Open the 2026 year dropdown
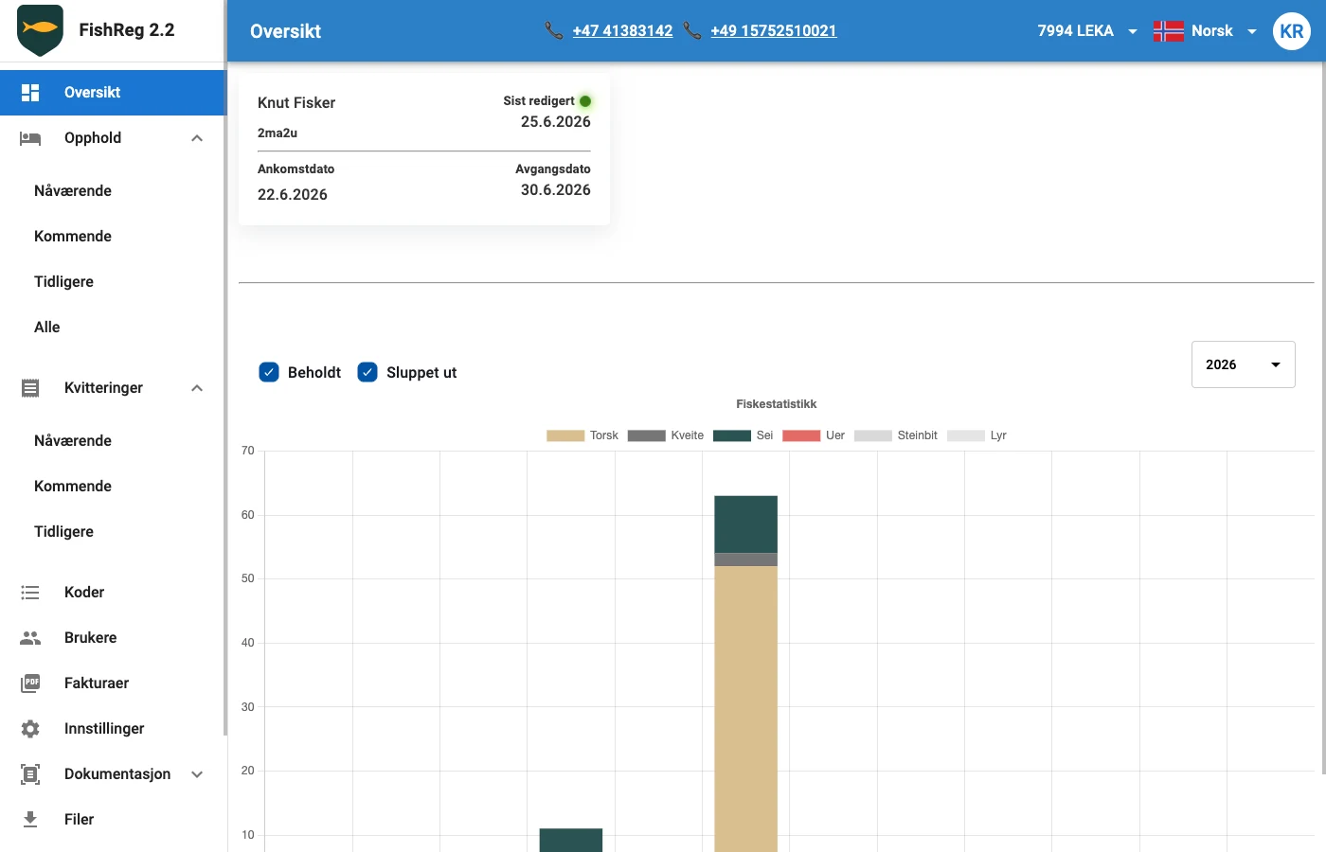This screenshot has width=1326, height=852. 1243,364
